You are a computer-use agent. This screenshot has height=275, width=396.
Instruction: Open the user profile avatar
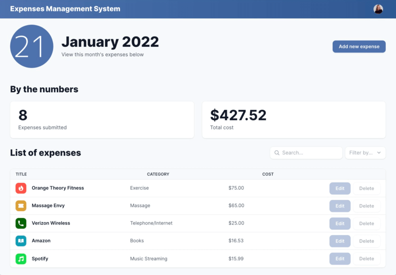(x=378, y=9)
